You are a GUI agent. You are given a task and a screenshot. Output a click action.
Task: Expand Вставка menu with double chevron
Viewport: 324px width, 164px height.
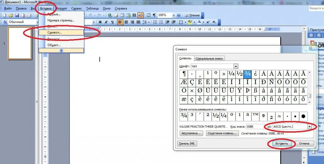(61, 50)
